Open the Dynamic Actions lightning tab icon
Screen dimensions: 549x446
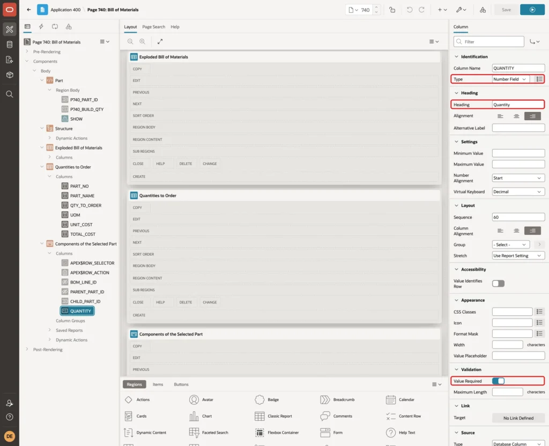[x=41, y=27]
